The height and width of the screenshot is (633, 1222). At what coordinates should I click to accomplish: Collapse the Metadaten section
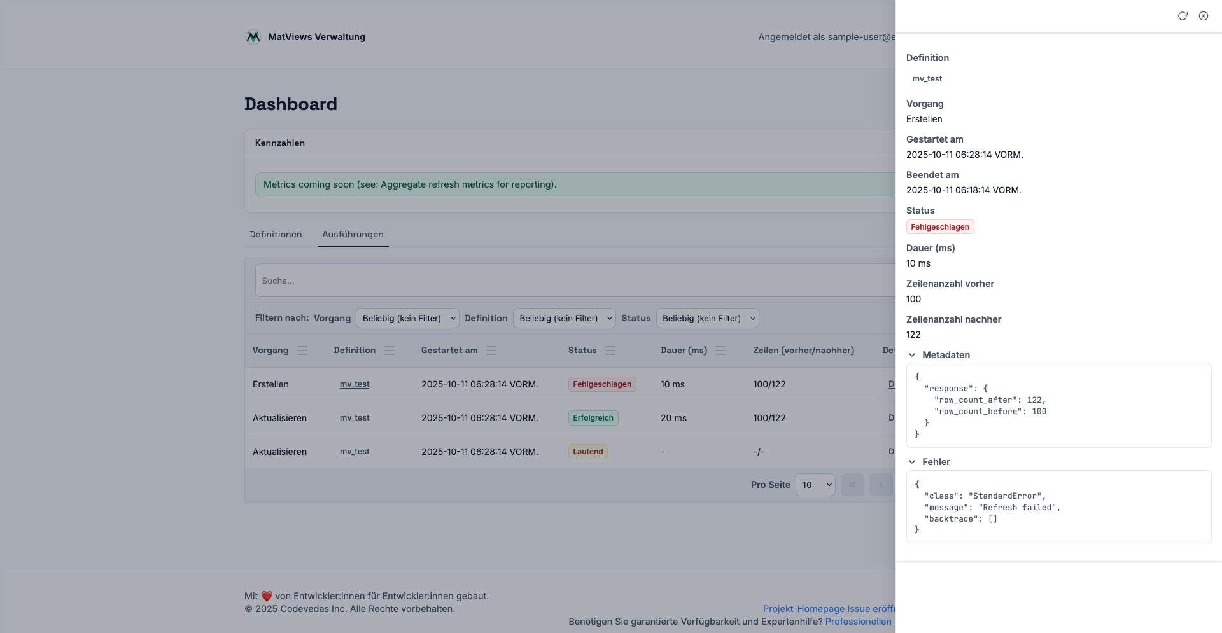(x=913, y=355)
